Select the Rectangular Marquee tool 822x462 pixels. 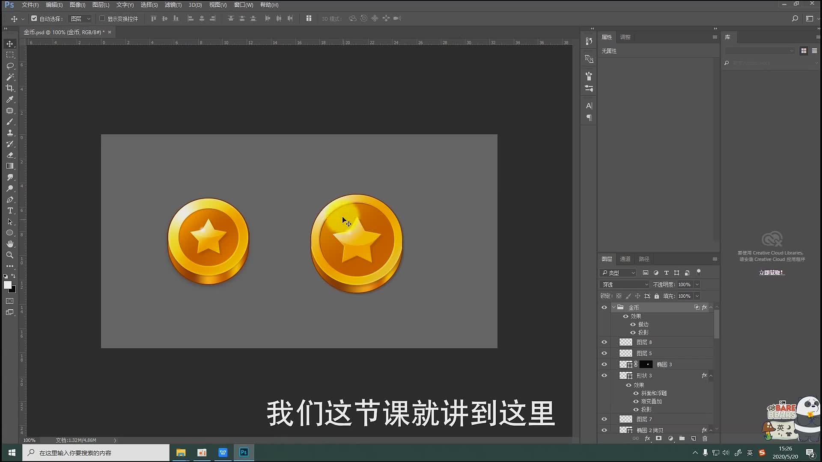[10, 55]
